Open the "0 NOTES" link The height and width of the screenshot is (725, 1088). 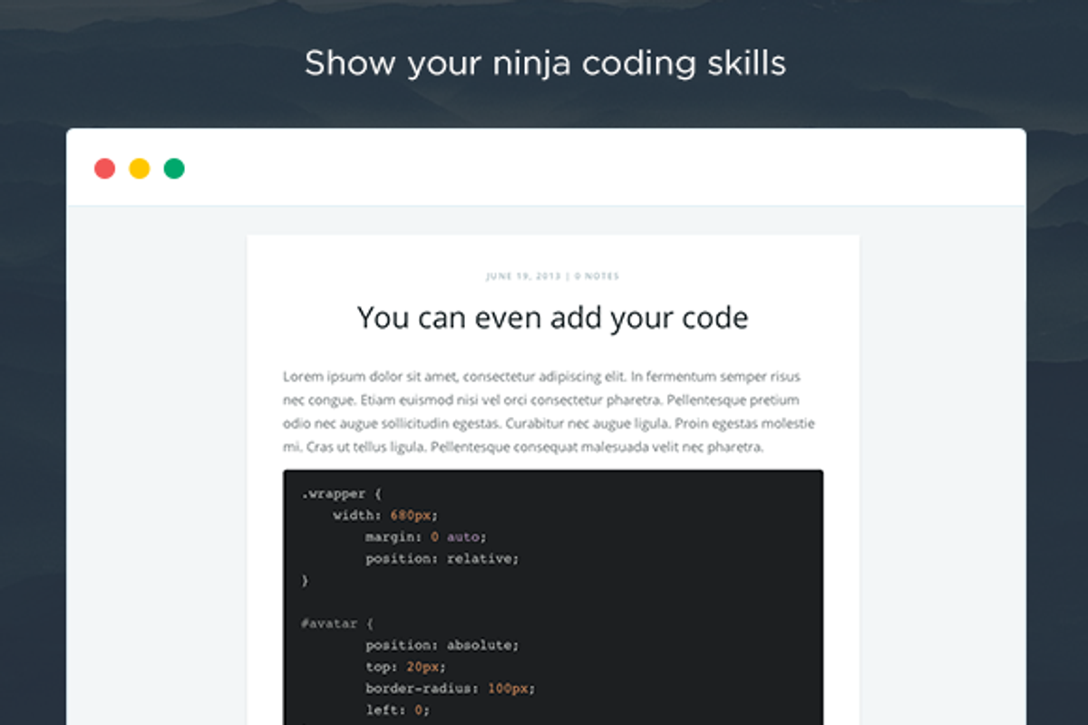[597, 276]
